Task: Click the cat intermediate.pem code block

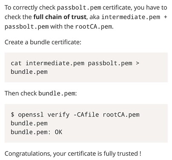Action: (86, 67)
